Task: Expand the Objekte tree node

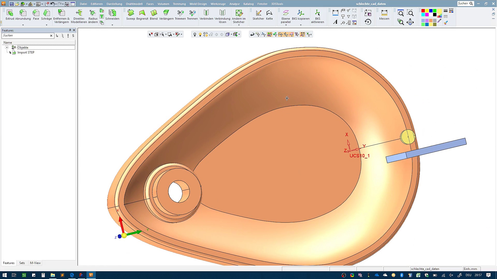Action: [x=7, y=48]
